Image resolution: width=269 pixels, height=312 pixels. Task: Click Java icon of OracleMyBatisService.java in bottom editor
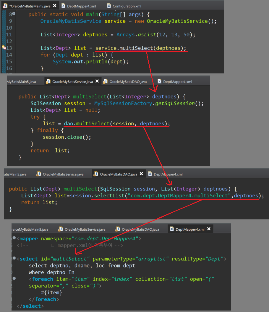point(61,229)
